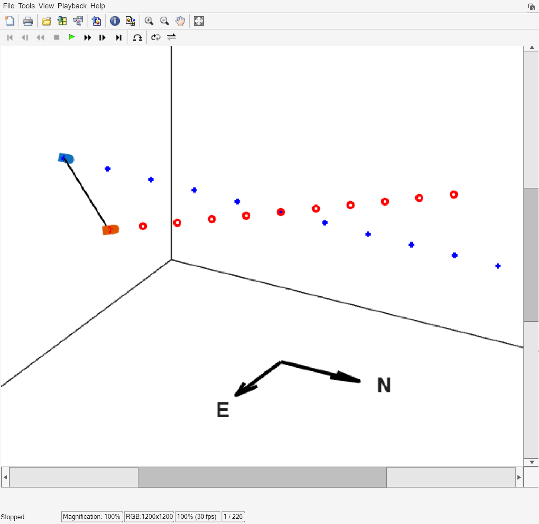This screenshot has width=539, height=524.
Task: Select the Pan hand tool
Action: pyautogui.click(x=180, y=21)
